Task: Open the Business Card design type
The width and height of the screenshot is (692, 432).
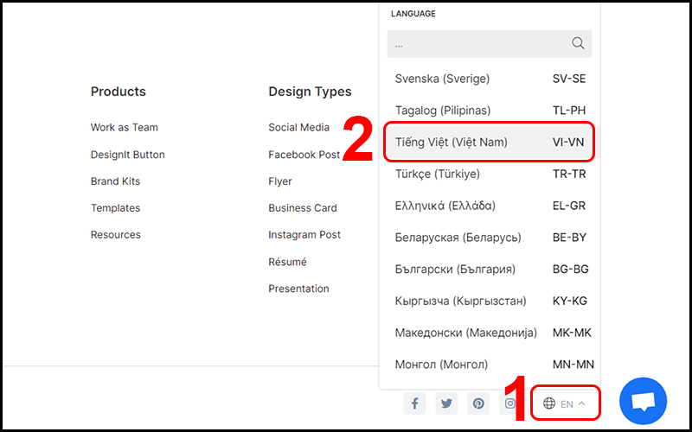Action: pos(302,208)
